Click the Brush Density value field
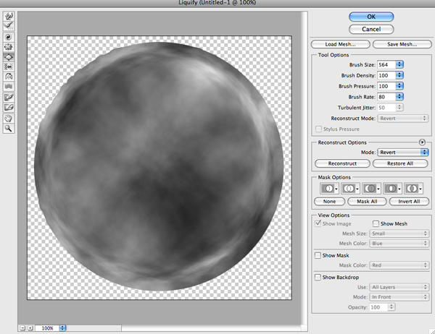The width and height of the screenshot is (435, 334). [386, 75]
